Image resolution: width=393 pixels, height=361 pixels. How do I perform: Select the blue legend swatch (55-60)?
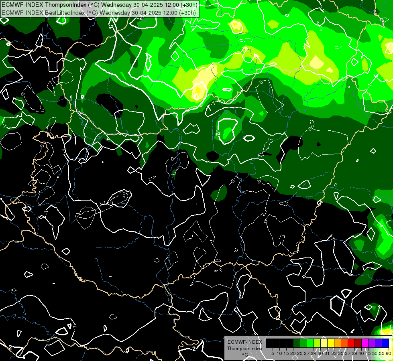click(385, 343)
